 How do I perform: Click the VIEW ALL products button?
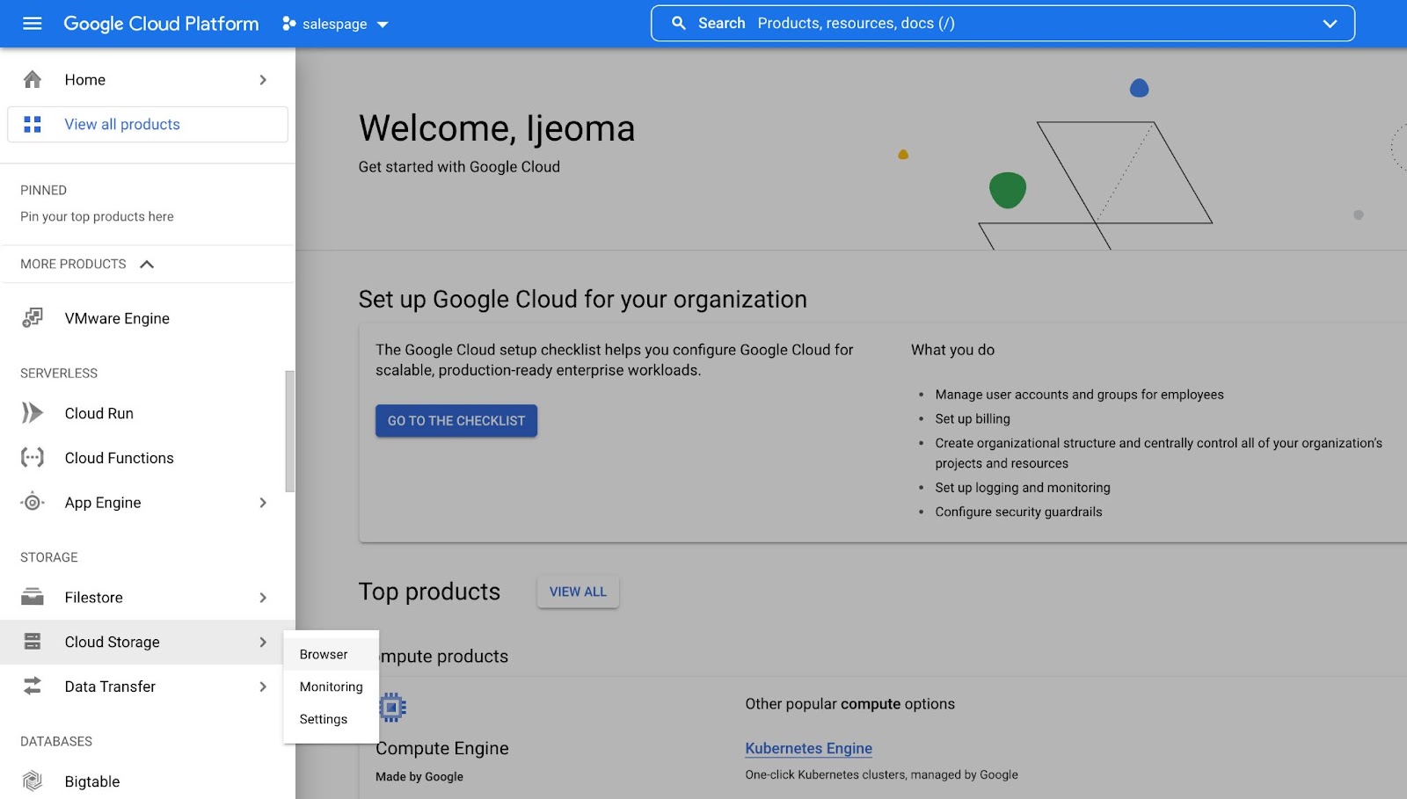(578, 592)
